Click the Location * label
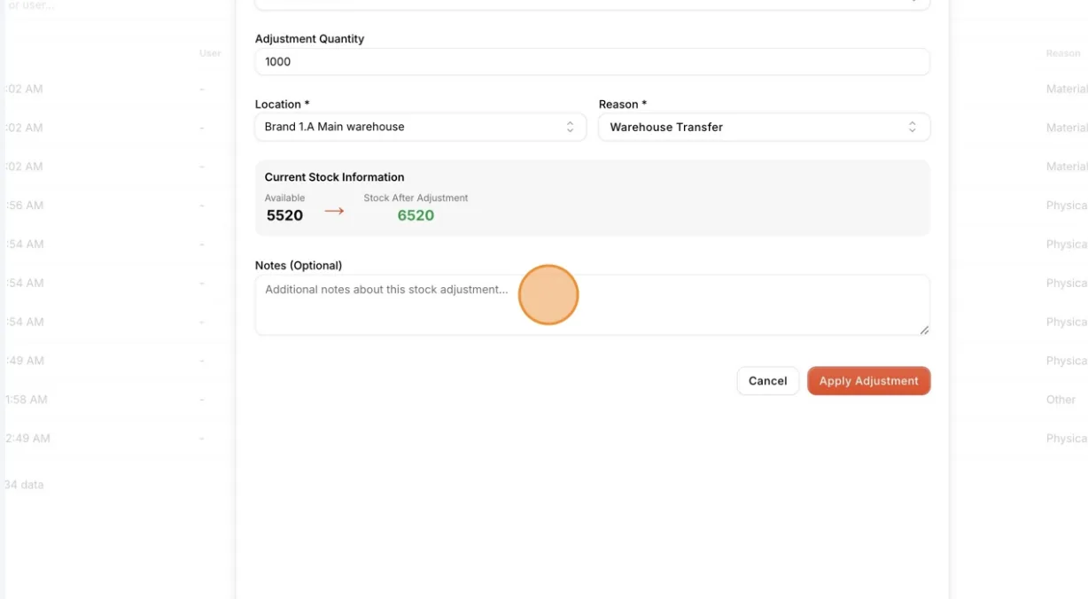The height and width of the screenshot is (599, 1088). click(282, 105)
